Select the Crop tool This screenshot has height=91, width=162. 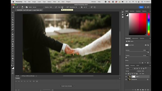point(13,22)
